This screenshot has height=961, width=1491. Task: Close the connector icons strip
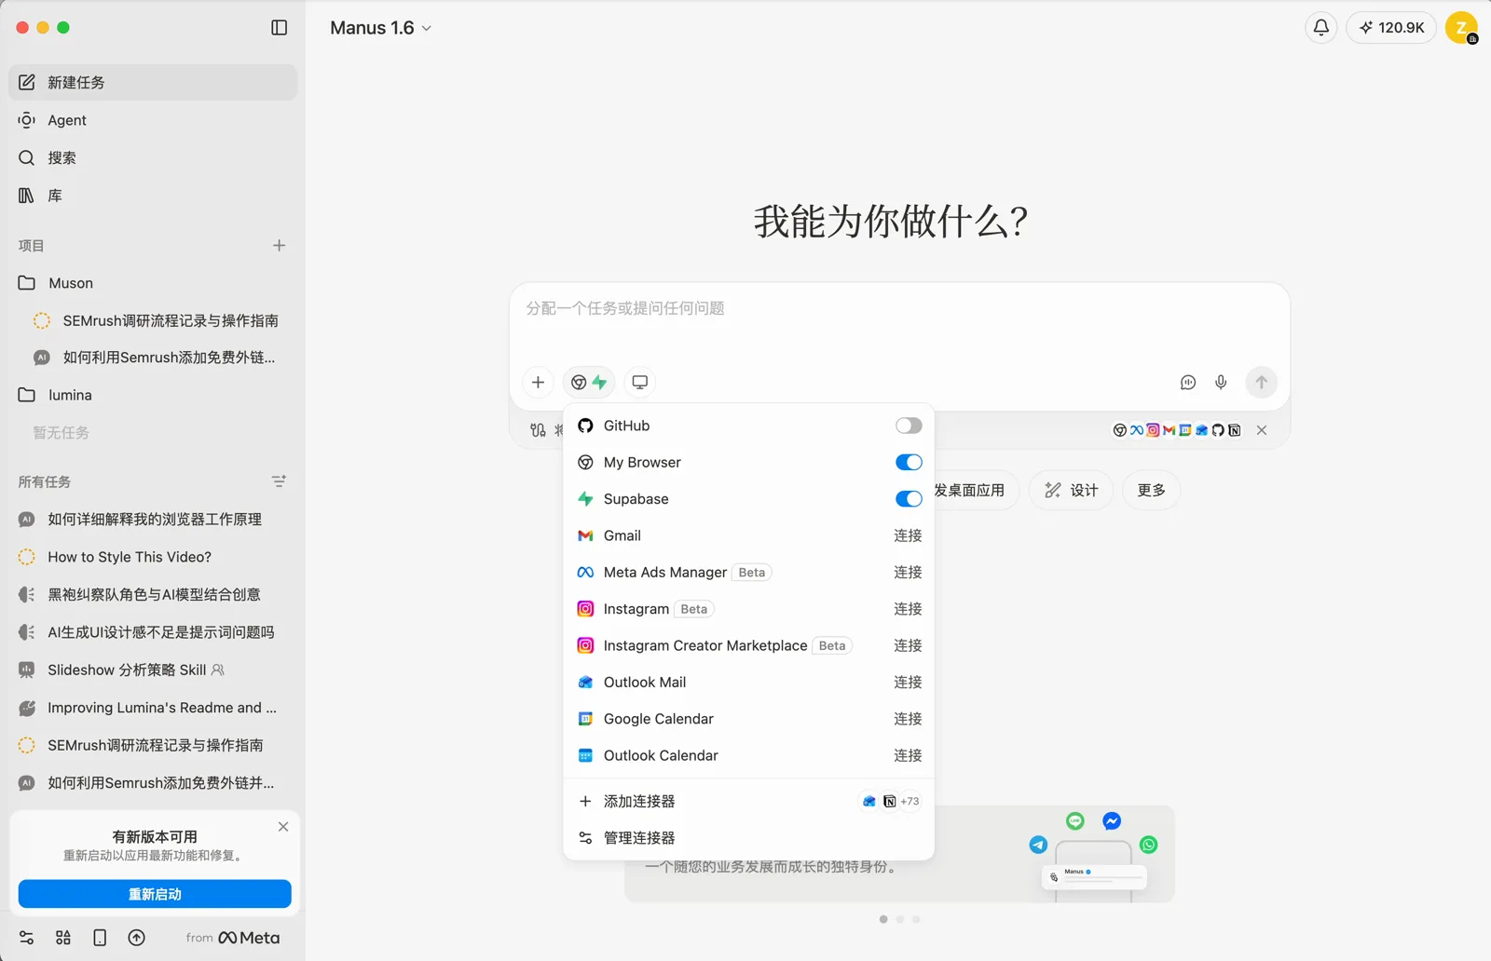(x=1262, y=430)
